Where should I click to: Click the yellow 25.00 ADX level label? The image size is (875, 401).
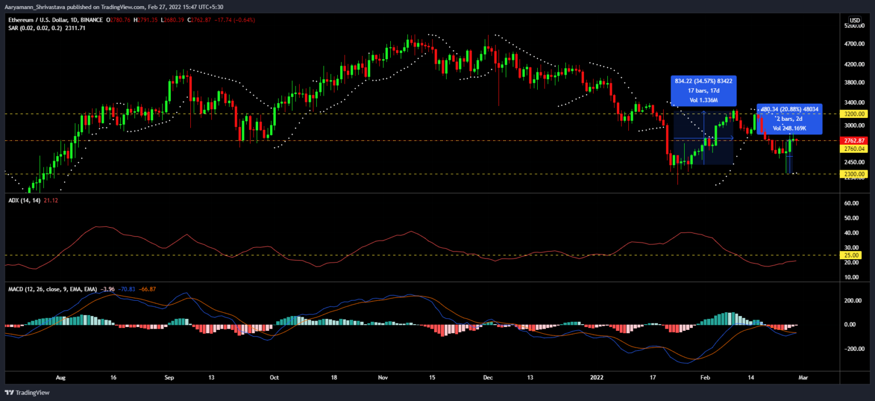click(x=852, y=255)
